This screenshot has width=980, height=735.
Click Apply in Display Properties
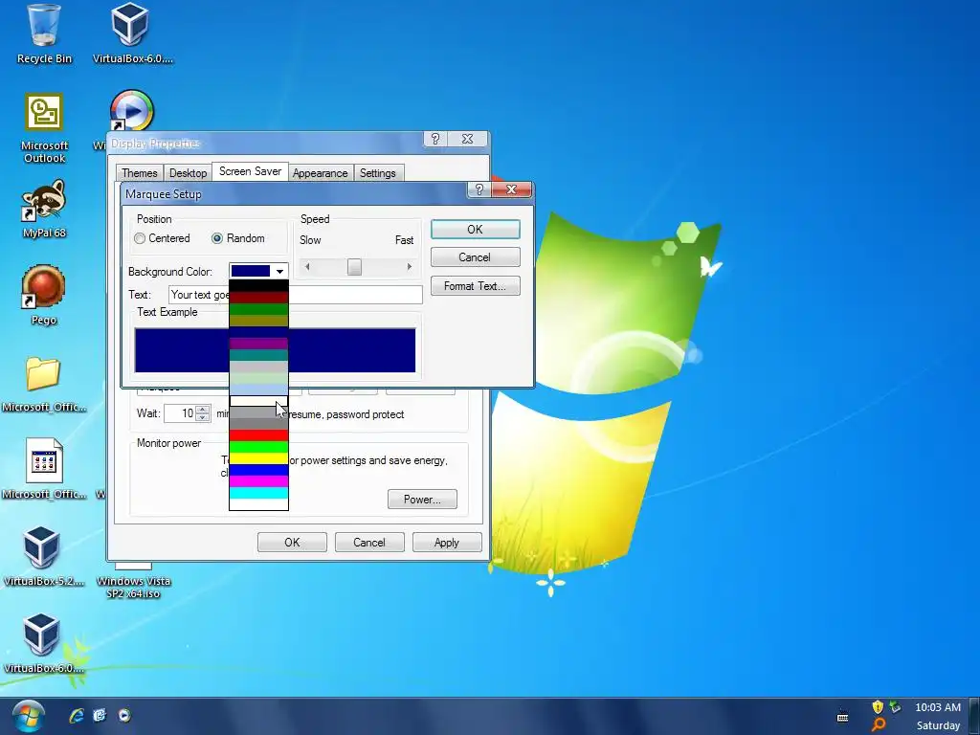(447, 543)
